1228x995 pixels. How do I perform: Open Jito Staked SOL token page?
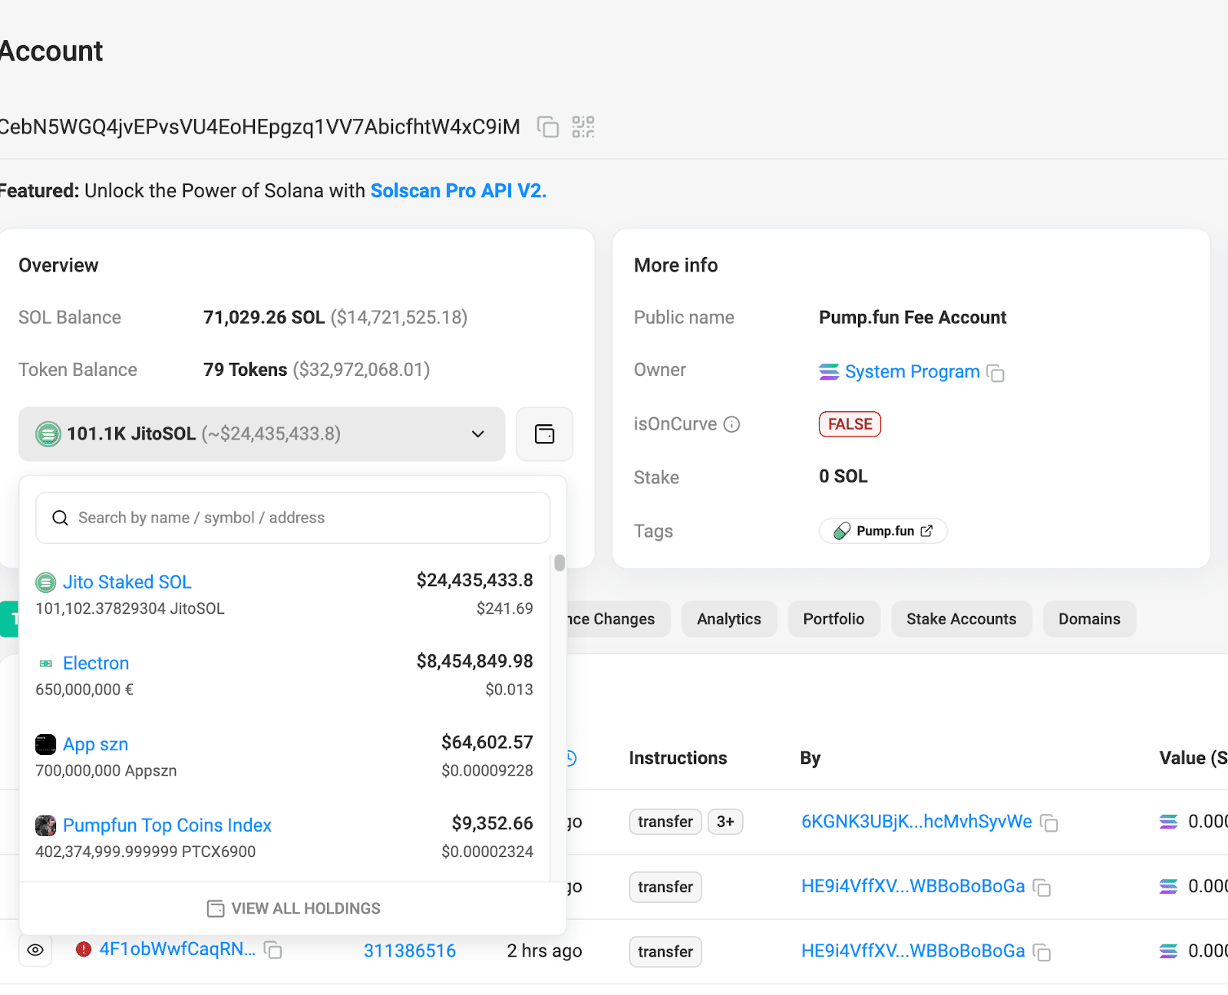tap(127, 582)
